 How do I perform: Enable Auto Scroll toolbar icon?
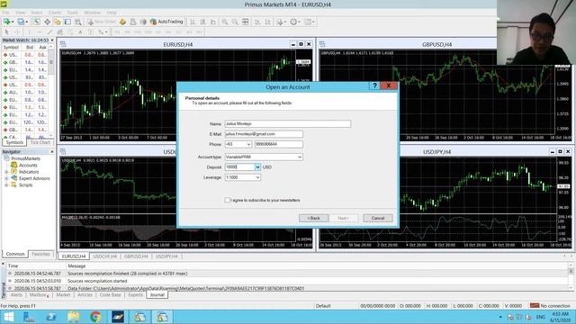click(x=257, y=22)
